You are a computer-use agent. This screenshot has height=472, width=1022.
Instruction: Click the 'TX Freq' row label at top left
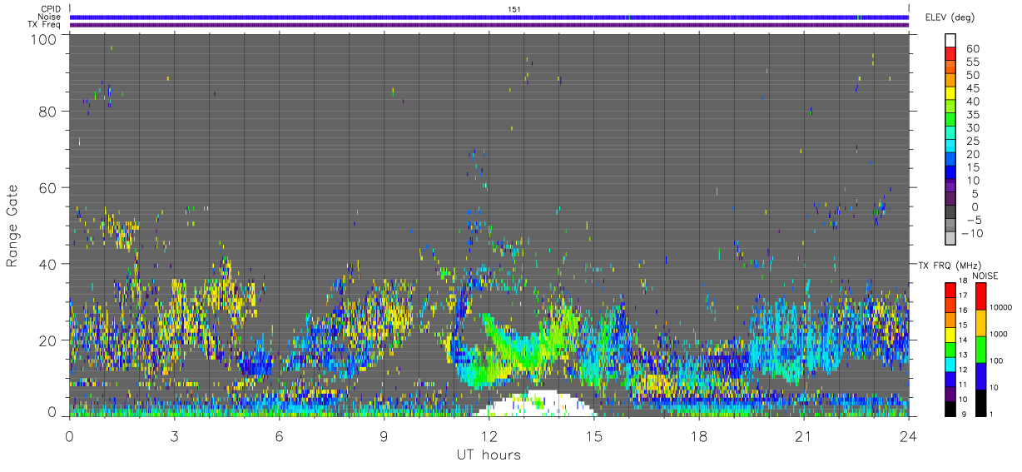point(45,25)
